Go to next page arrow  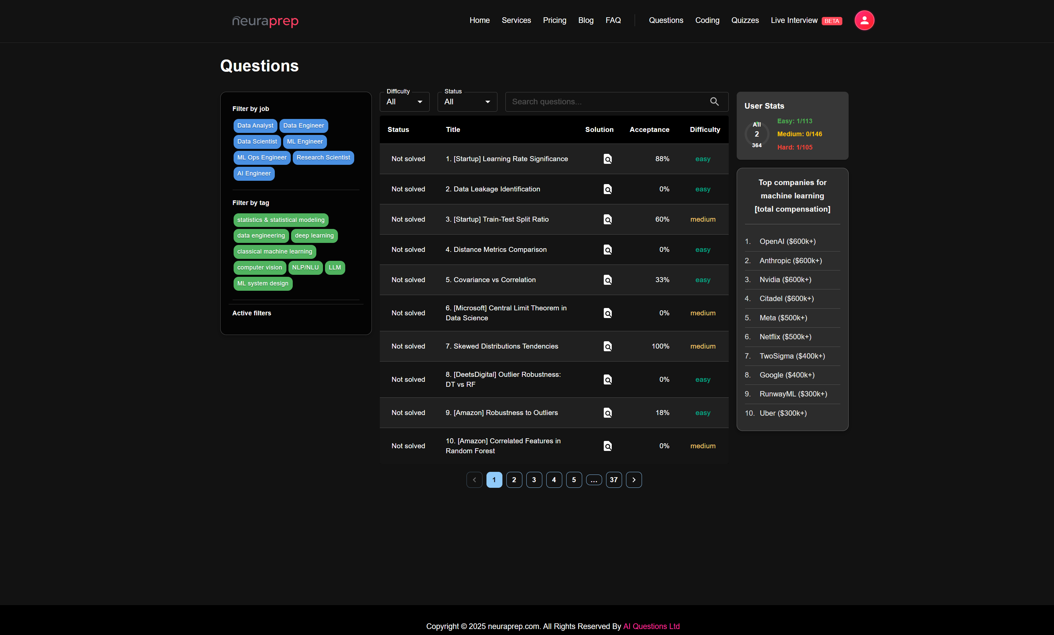634,480
